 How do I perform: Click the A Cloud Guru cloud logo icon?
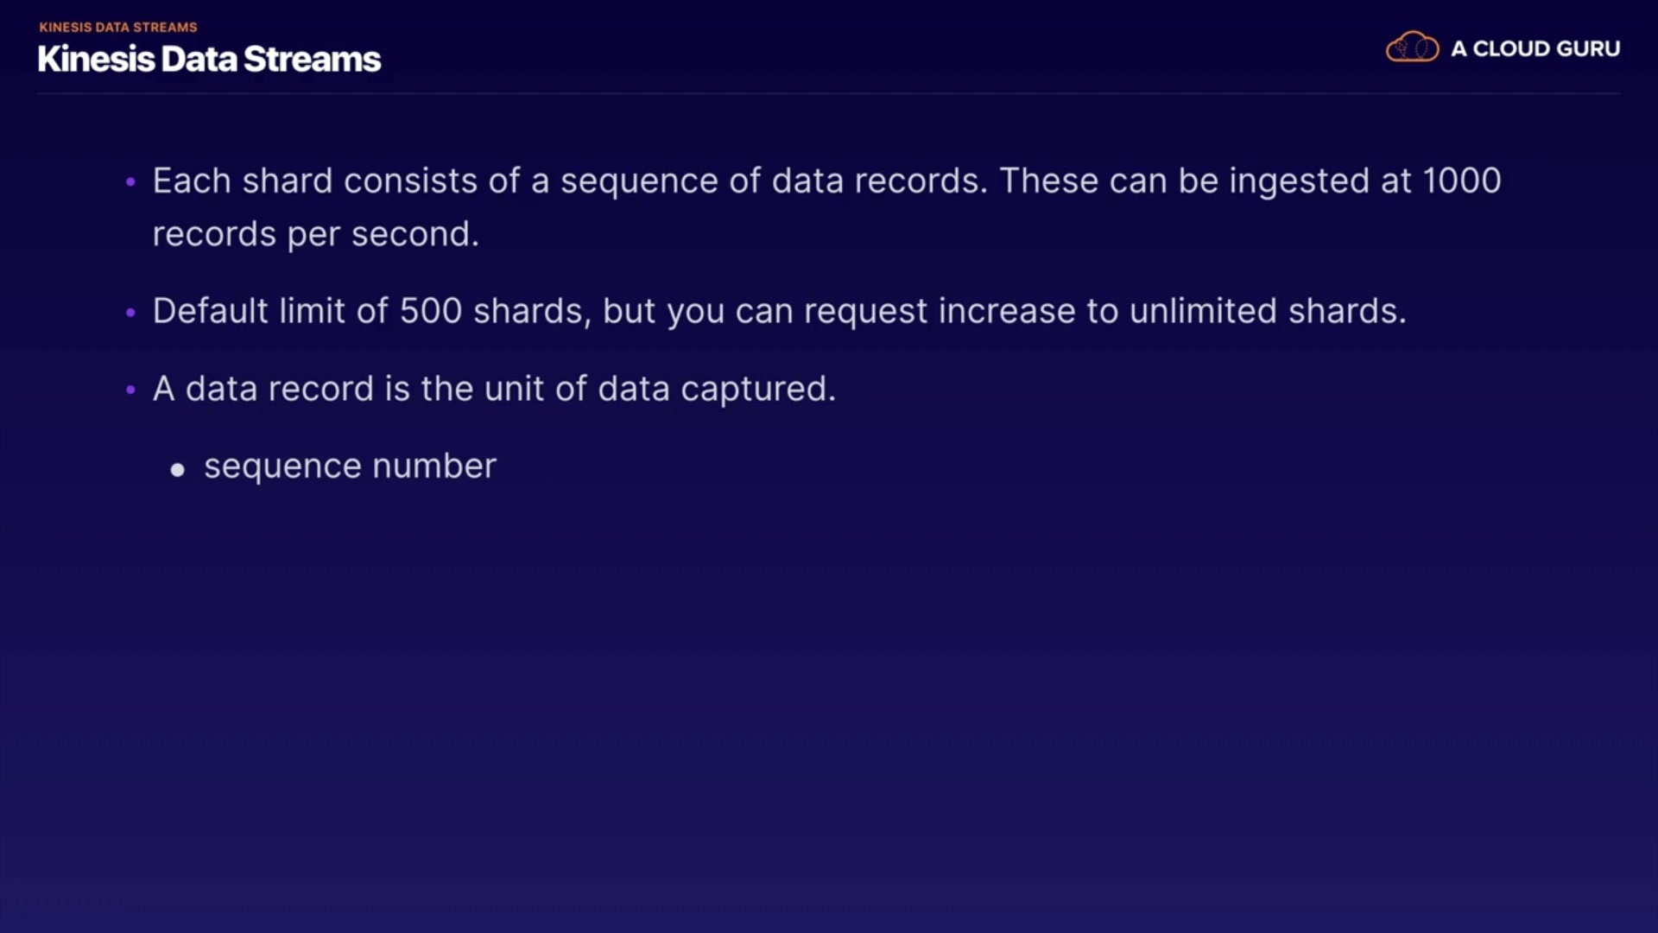pyautogui.click(x=1412, y=48)
